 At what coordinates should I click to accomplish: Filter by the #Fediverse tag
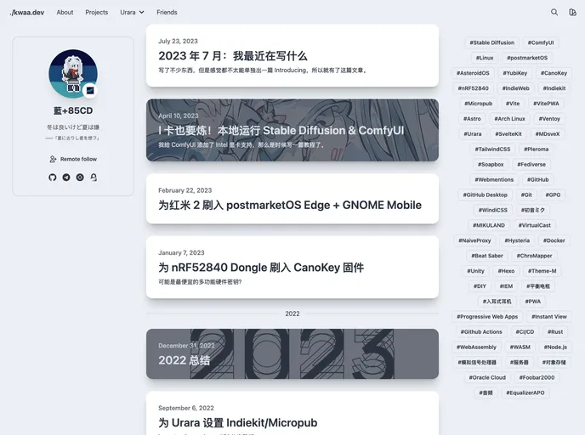coord(531,164)
